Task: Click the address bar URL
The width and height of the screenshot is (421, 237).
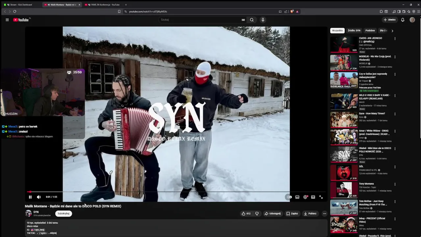Action: coord(148,12)
